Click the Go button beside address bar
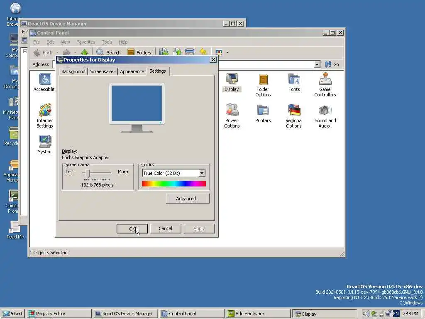Screen dimensions: 425x319 click(x=332, y=64)
